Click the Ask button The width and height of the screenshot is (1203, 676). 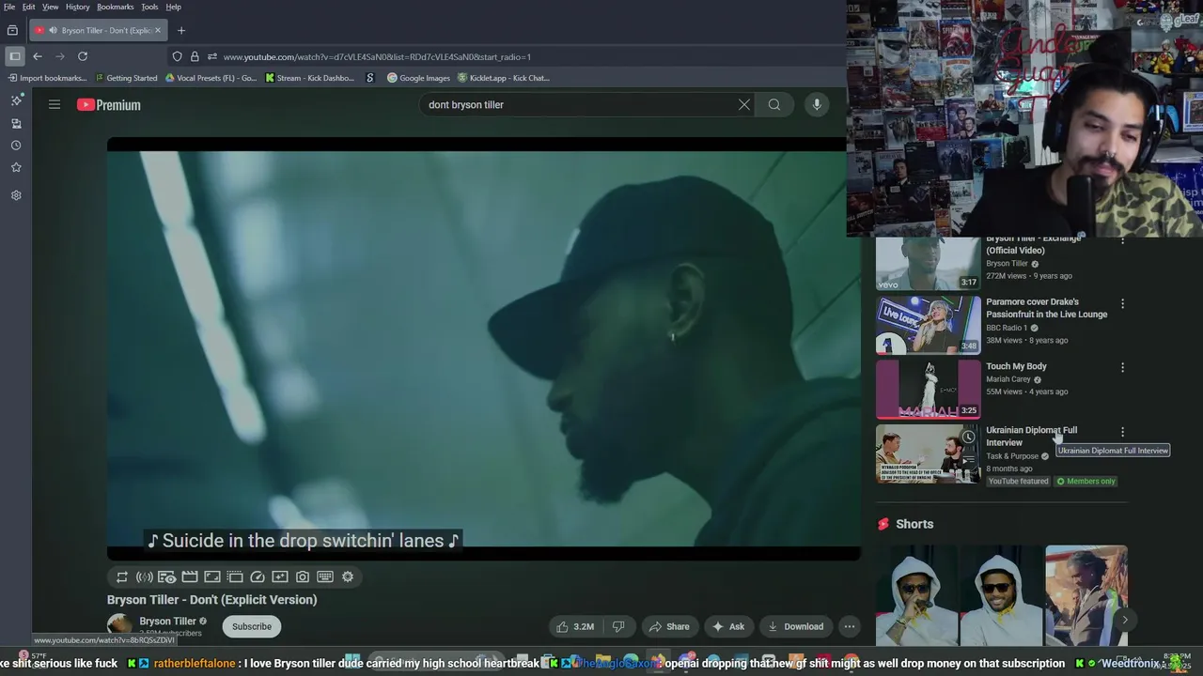(728, 626)
